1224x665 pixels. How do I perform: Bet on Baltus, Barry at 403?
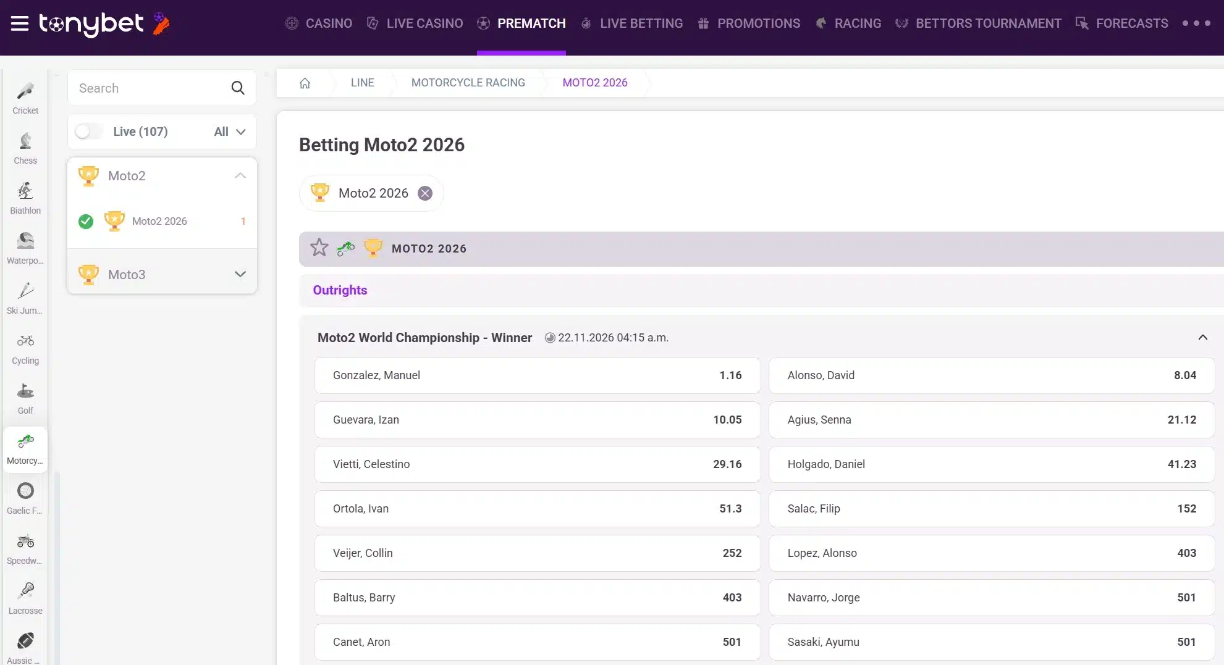click(x=537, y=598)
